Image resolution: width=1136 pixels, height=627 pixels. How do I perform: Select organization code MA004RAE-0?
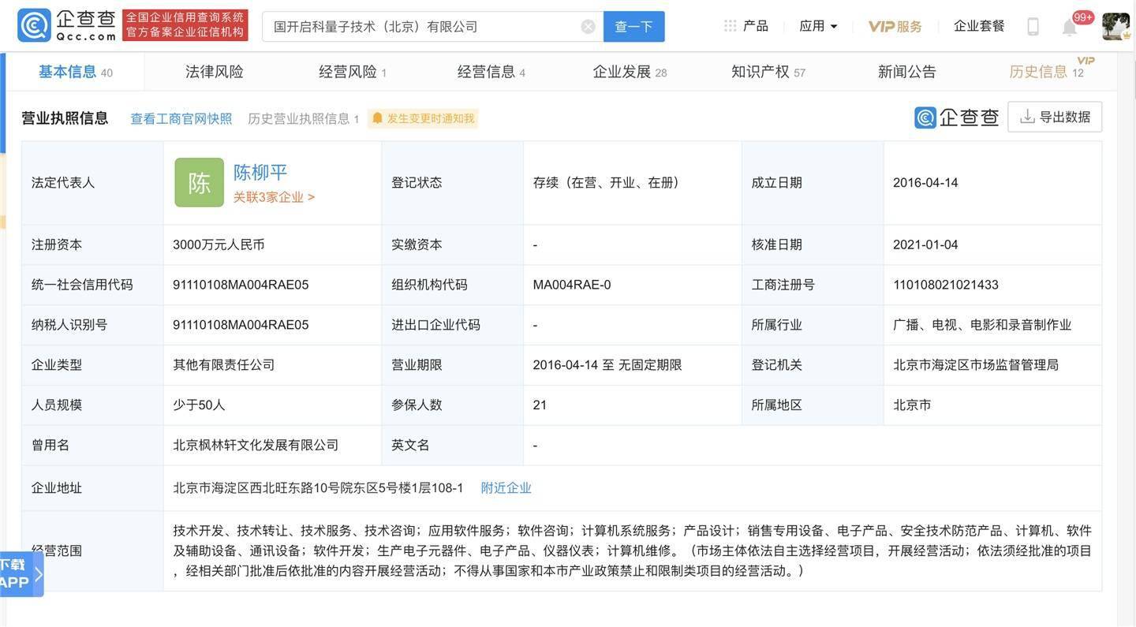tap(572, 285)
